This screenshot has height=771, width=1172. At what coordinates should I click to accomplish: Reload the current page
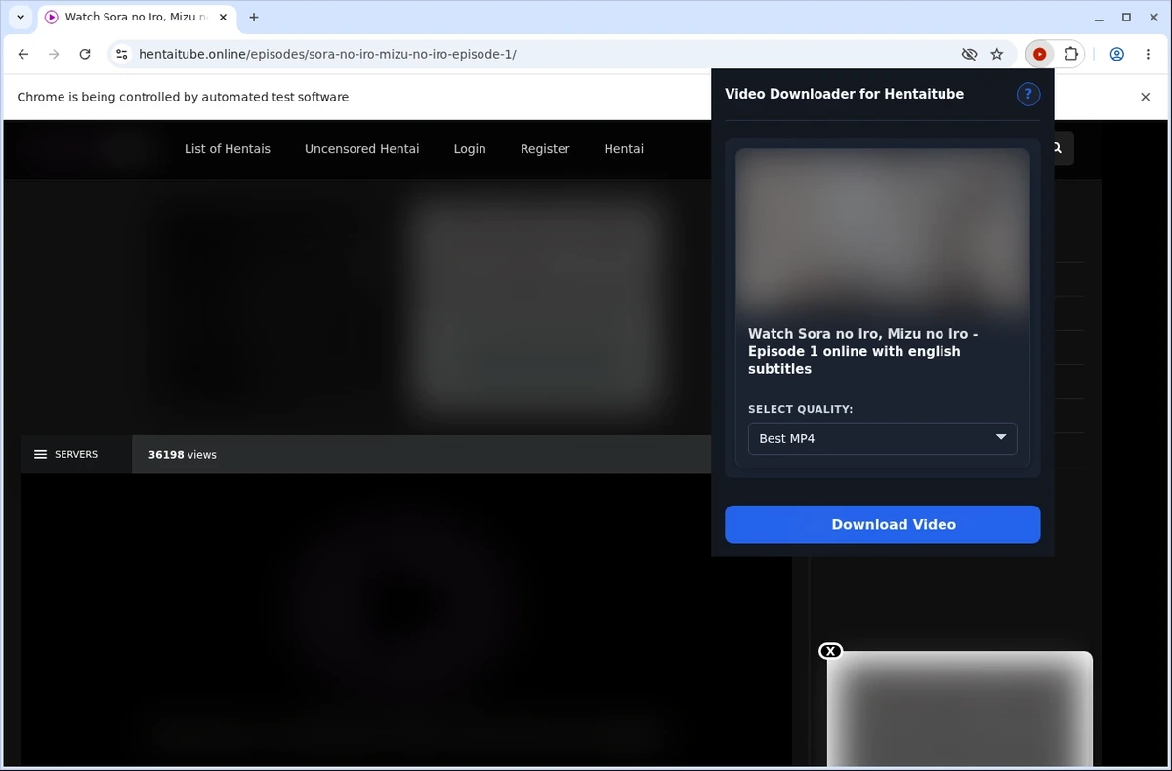(85, 54)
